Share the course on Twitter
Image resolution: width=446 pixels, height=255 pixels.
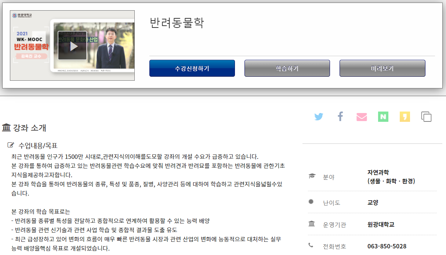319,117
